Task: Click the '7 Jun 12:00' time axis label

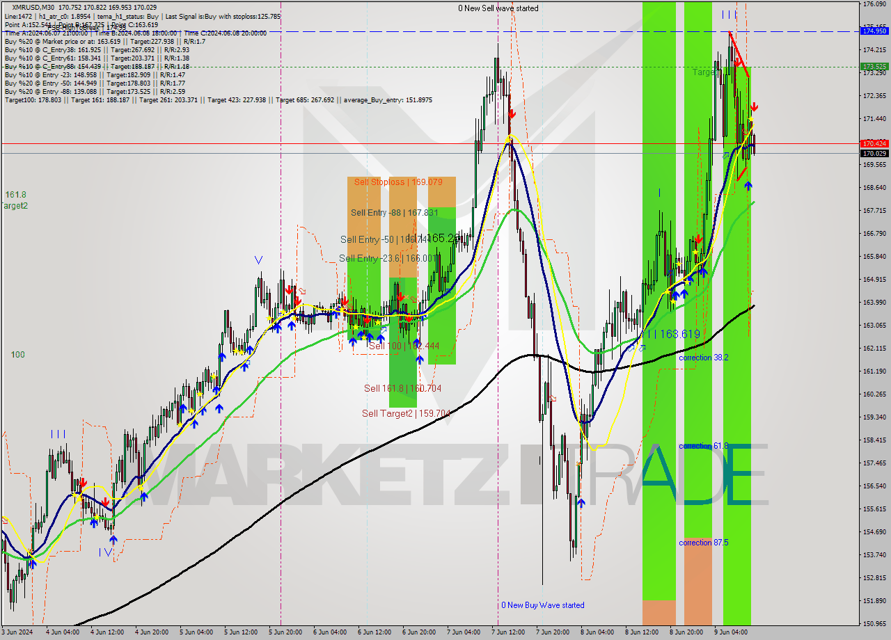Action: click(507, 632)
